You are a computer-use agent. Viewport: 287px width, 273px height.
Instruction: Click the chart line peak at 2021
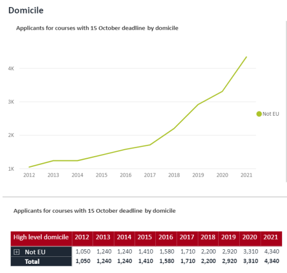coord(246,57)
